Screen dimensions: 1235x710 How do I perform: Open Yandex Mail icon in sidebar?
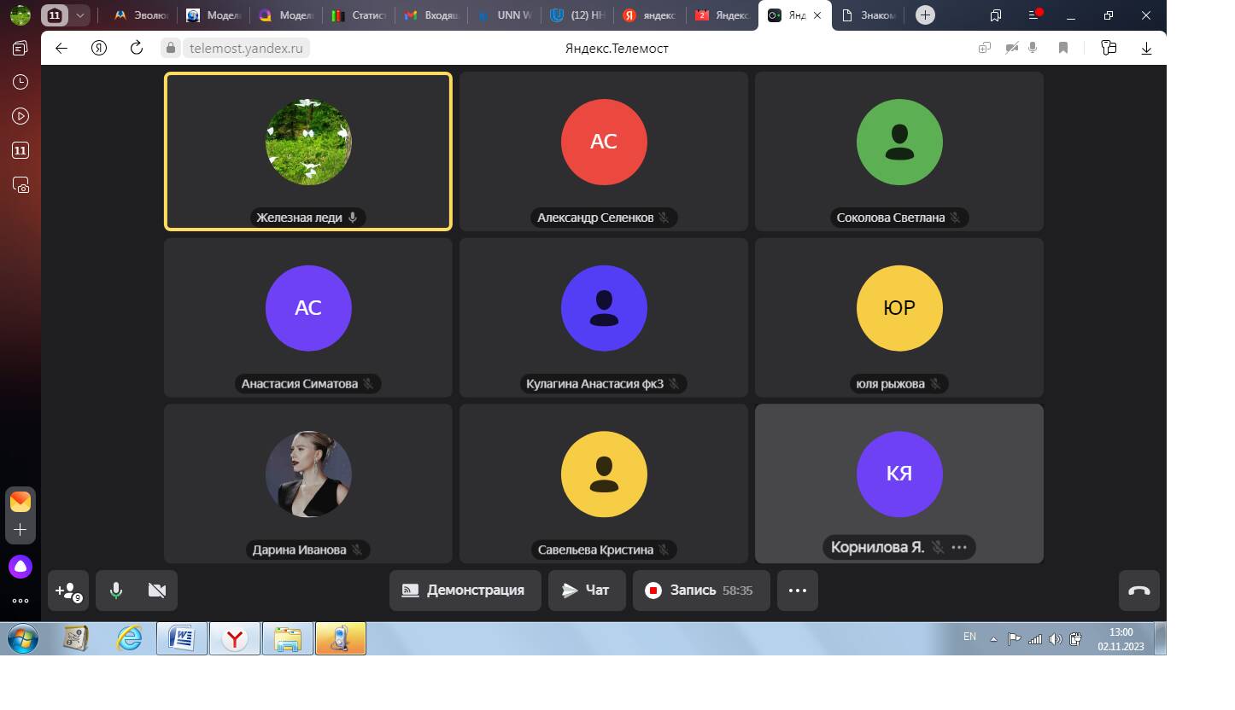tap(20, 501)
